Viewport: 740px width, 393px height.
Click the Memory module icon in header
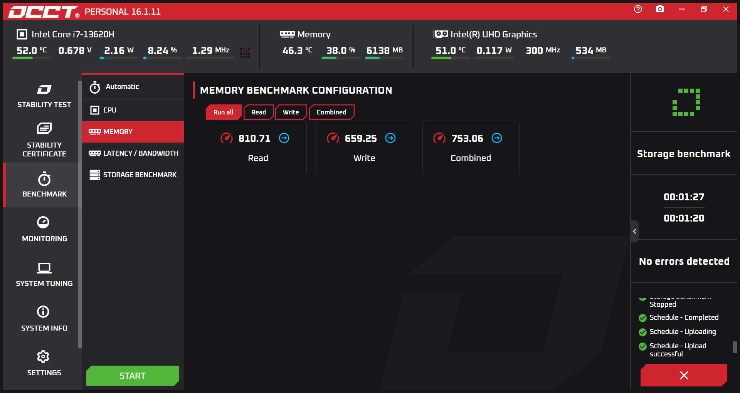tap(287, 34)
